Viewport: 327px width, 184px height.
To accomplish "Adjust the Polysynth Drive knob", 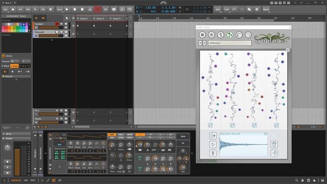I will point(129,155).
